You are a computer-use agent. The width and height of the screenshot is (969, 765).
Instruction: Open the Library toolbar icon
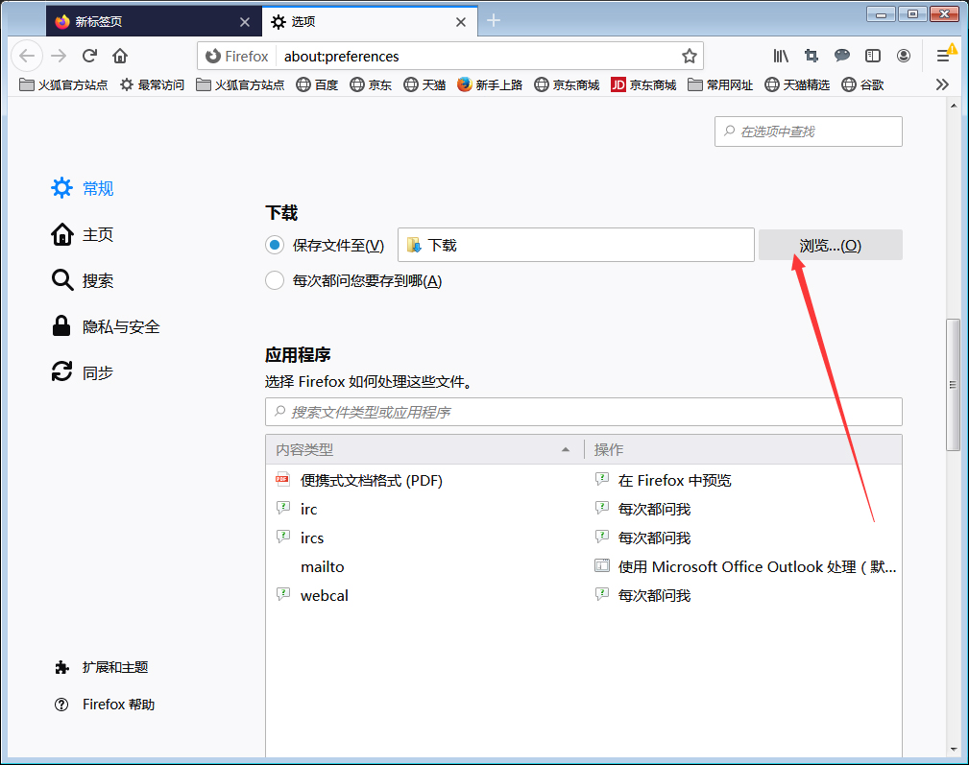[x=781, y=56]
